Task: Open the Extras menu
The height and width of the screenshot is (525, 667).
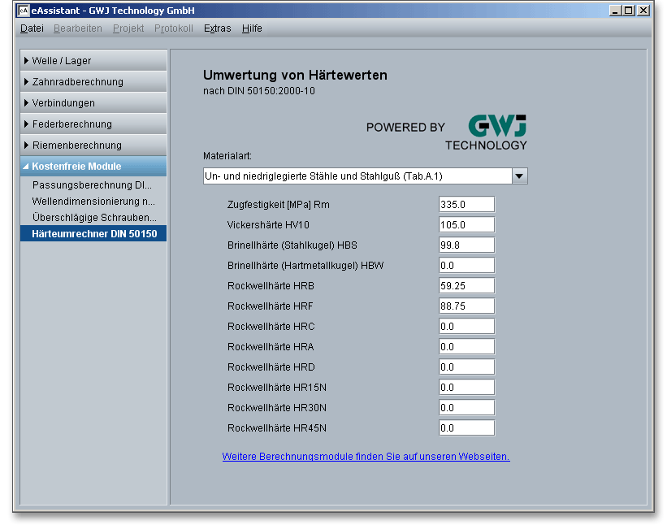Action: click(x=217, y=28)
